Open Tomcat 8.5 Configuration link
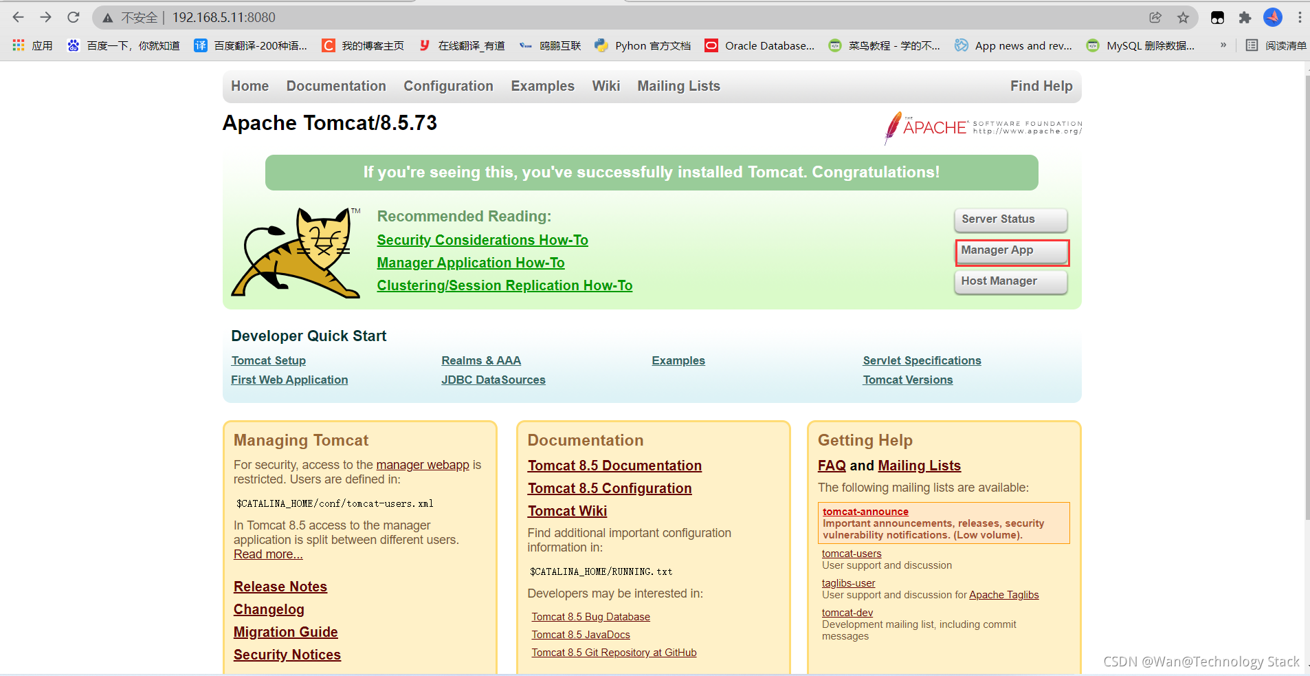Image resolution: width=1310 pixels, height=676 pixels. click(610, 488)
